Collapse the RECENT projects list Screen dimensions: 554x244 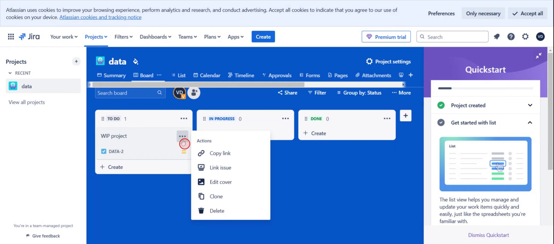click(10, 73)
